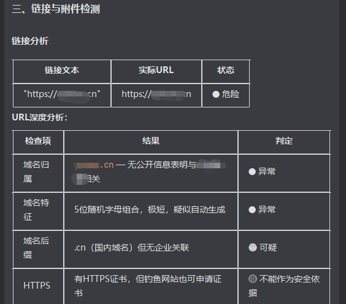Select the 域名归属 row label
The image size is (346, 304).
pyautogui.click(x=36, y=172)
